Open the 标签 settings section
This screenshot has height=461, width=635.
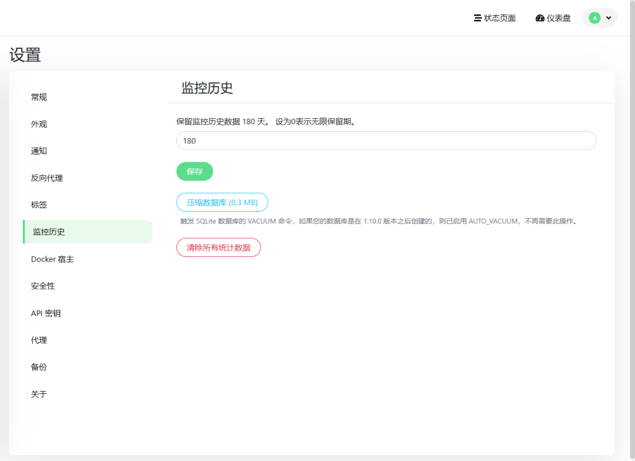[x=39, y=205]
